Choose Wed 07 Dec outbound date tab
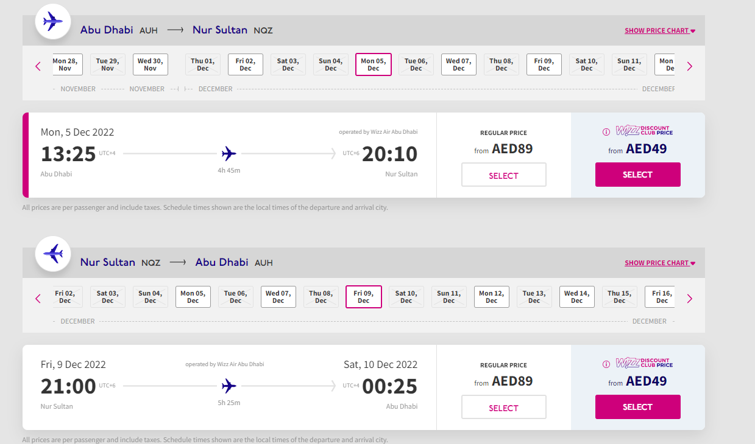 [x=459, y=64]
